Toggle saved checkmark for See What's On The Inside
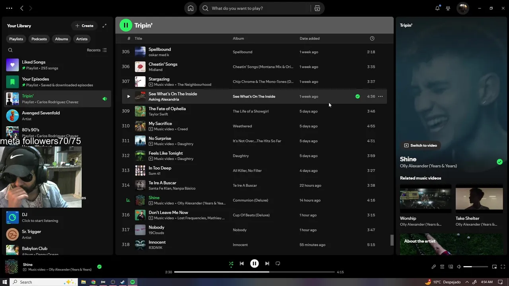The width and height of the screenshot is (509, 286). click(x=357, y=97)
